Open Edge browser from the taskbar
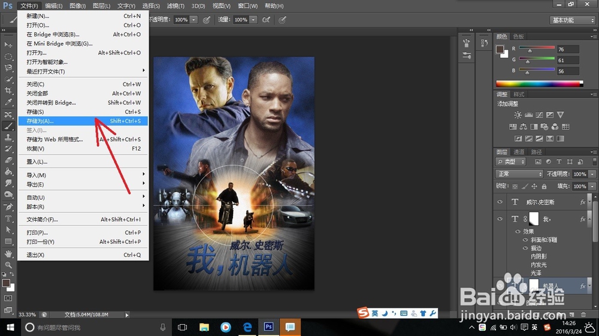The width and height of the screenshot is (599, 336). point(247,327)
